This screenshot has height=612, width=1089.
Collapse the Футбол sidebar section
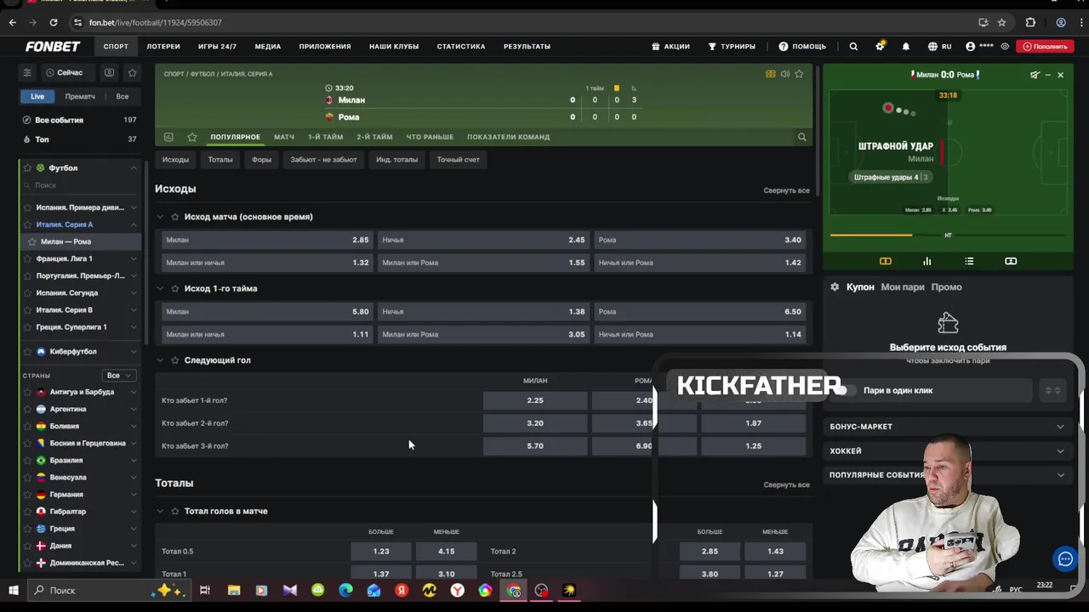pyautogui.click(x=134, y=168)
